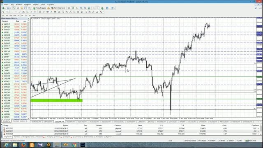
Task: Open Firefox from the taskbar
Action: click(23, 145)
